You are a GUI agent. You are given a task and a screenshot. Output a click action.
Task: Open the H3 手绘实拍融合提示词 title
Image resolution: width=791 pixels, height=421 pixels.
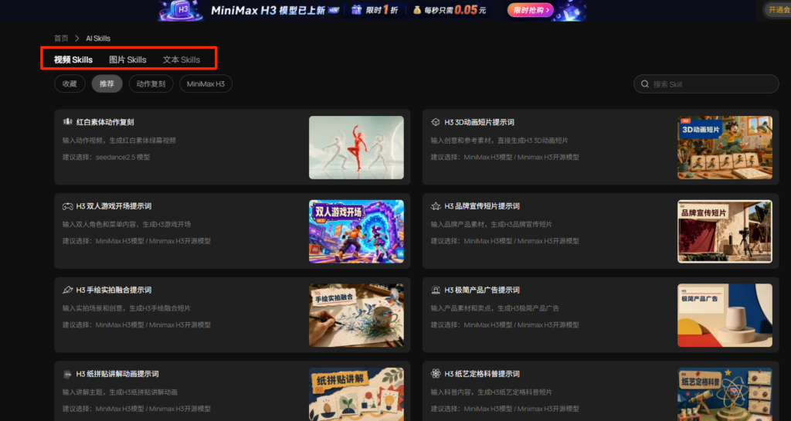point(114,290)
